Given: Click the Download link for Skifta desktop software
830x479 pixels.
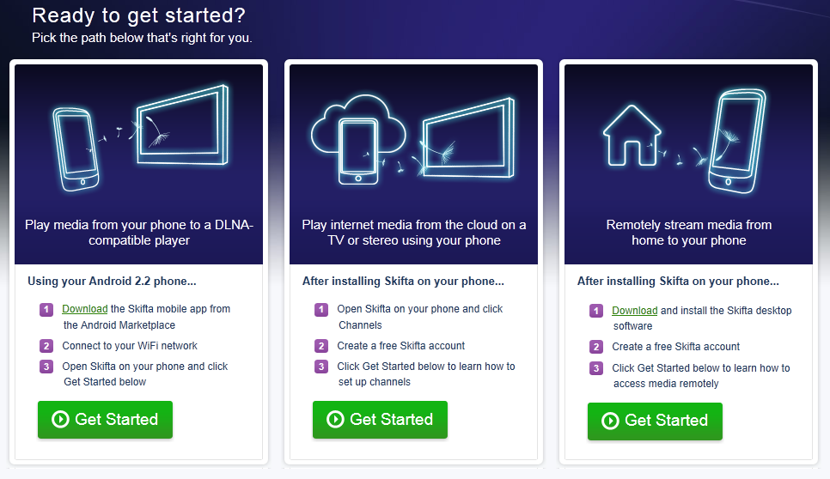Looking at the screenshot, I should coord(634,311).
